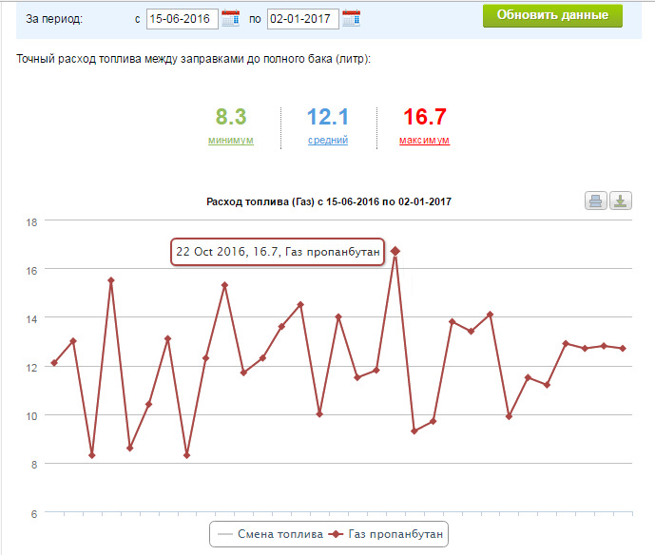Open the минимум link
Viewport: 655px width, 555px height.
tap(231, 140)
